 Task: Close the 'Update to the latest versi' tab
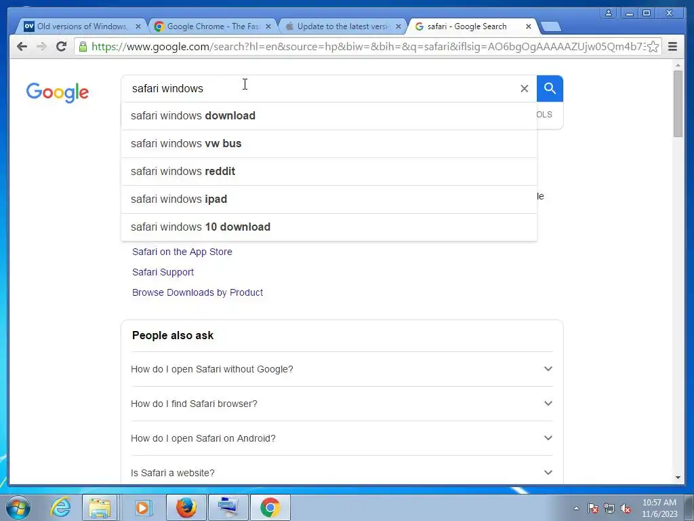[399, 26]
